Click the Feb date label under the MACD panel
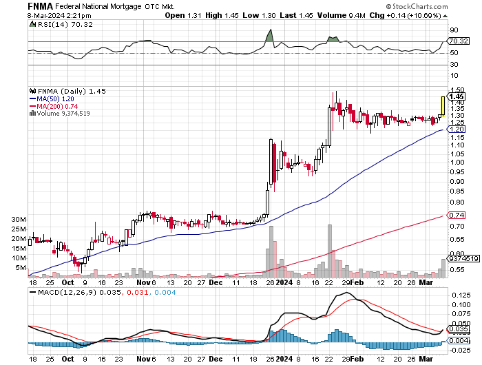Image resolution: width=482 pixels, height=365 pixels. pos(357,359)
